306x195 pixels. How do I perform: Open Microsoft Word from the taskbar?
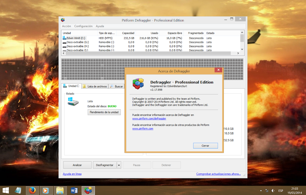click(74, 190)
